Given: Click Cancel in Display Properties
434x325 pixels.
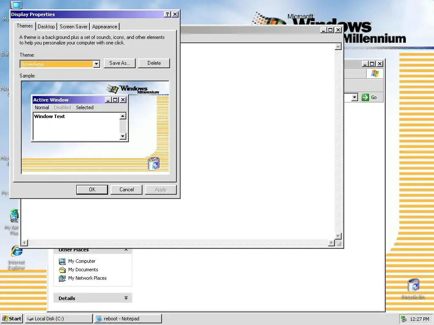Looking at the screenshot, I should point(126,190).
